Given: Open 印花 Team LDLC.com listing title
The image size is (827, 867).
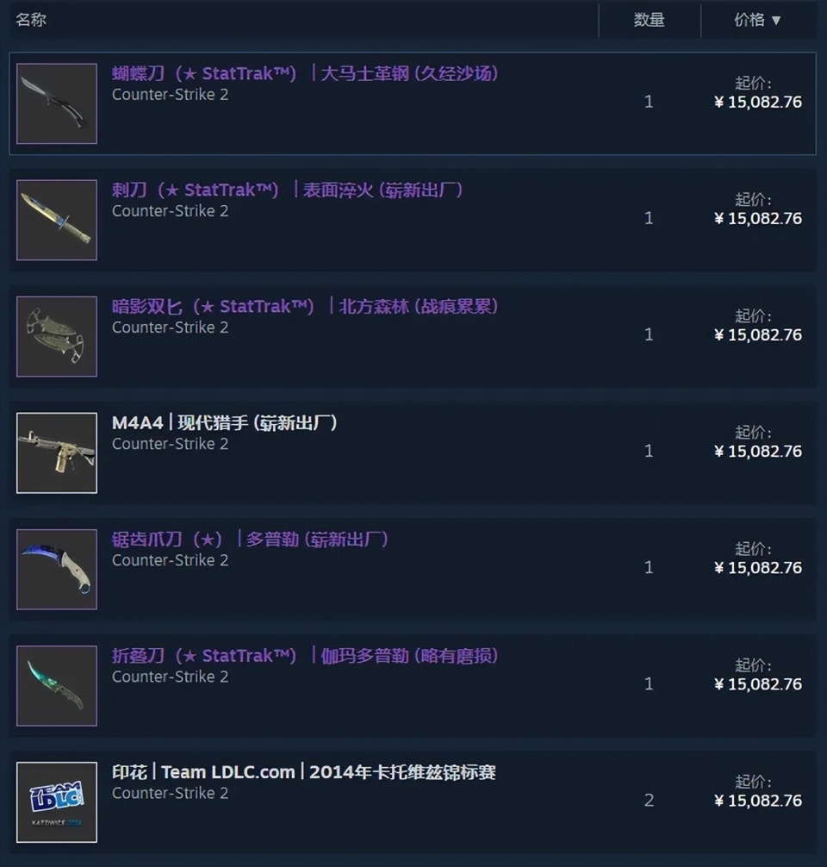Looking at the screenshot, I should click(303, 772).
